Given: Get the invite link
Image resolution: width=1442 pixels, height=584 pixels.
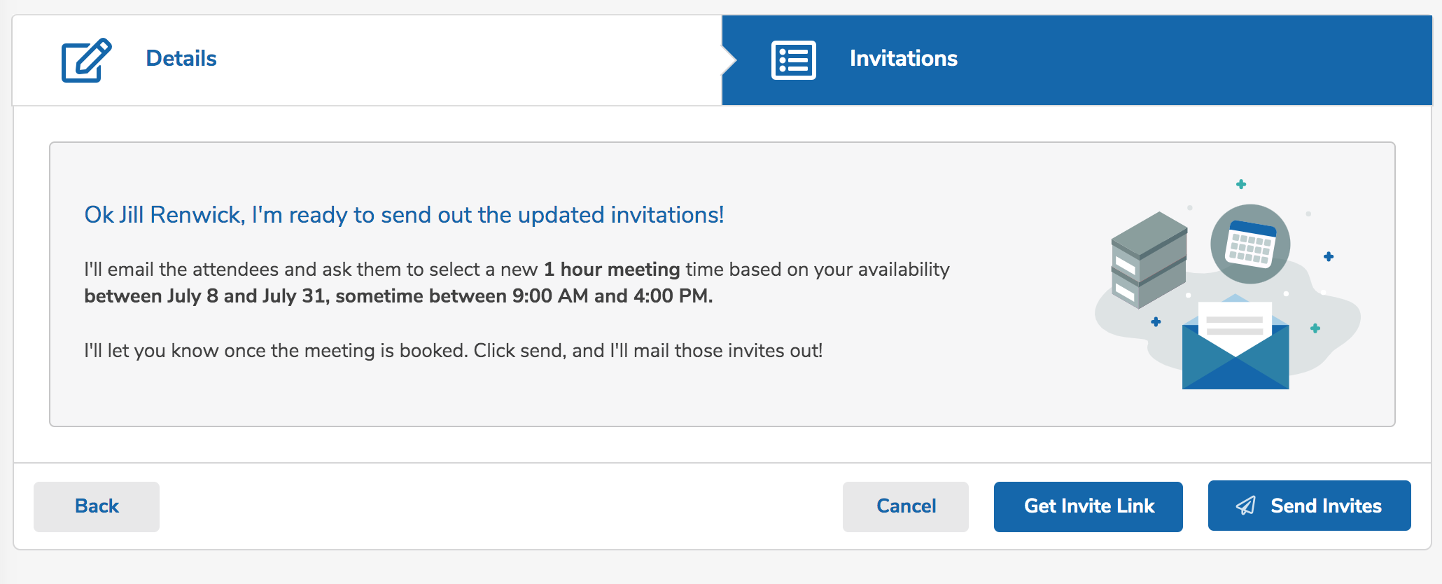Looking at the screenshot, I should (1088, 506).
